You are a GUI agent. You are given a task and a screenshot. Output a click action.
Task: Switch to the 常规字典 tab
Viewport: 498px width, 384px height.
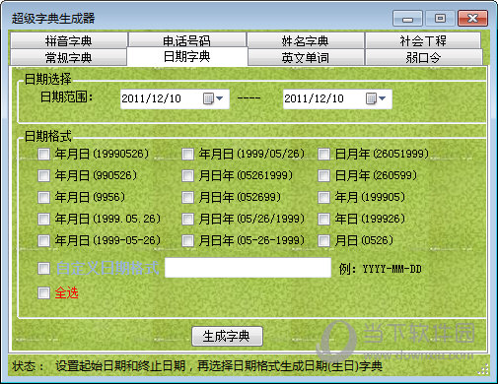[x=69, y=57]
